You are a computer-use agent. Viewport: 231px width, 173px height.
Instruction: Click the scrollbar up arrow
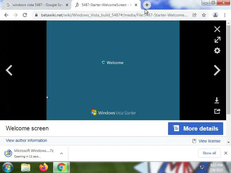[x=228, y=23]
